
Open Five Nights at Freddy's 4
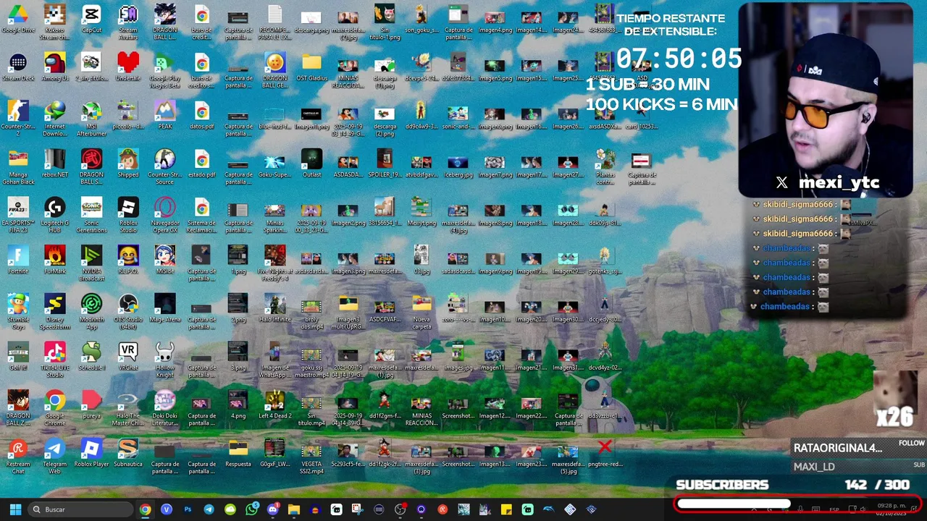(x=275, y=262)
